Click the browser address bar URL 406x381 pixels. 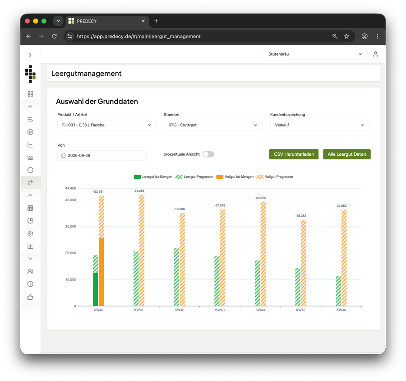(139, 37)
